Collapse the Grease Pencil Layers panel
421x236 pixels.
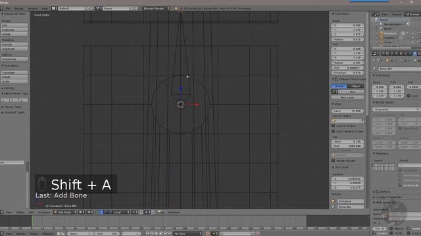point(349,79)
